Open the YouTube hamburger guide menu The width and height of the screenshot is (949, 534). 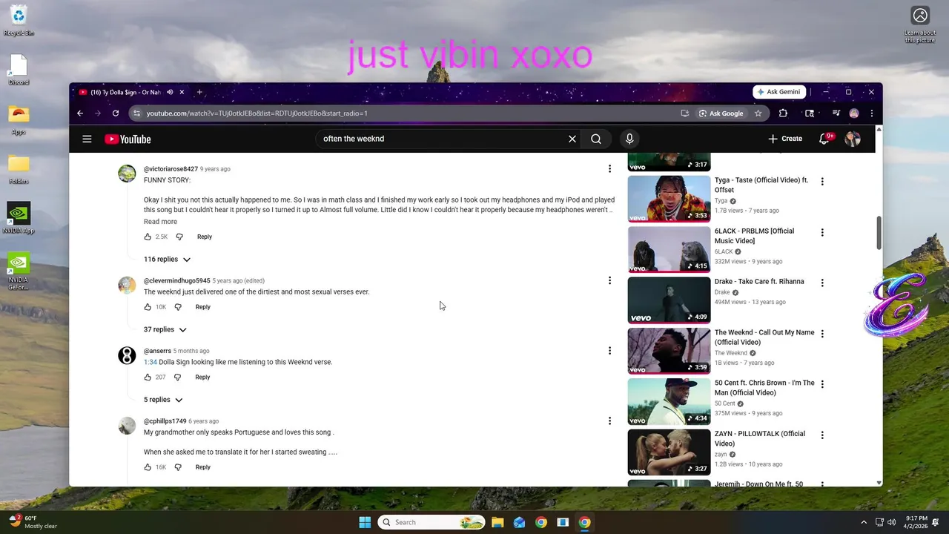87,139
